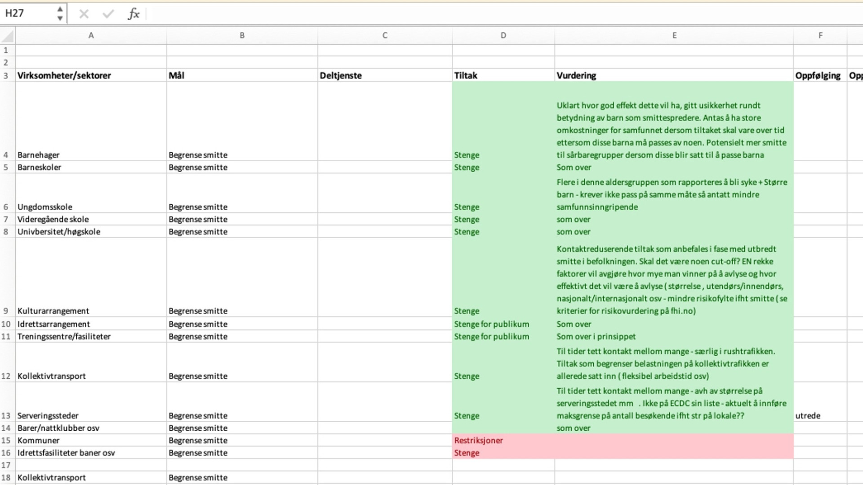This screenshot has height=485, width=863.
Task: Select the red Restriksjoner cell
Action: (478, 440)
